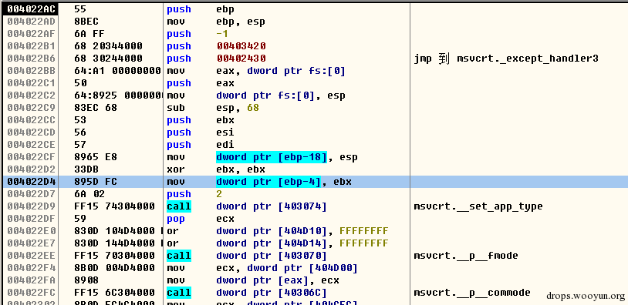Select address 004022D2
This screenshot has height=305, width=628.
[31, 169]
